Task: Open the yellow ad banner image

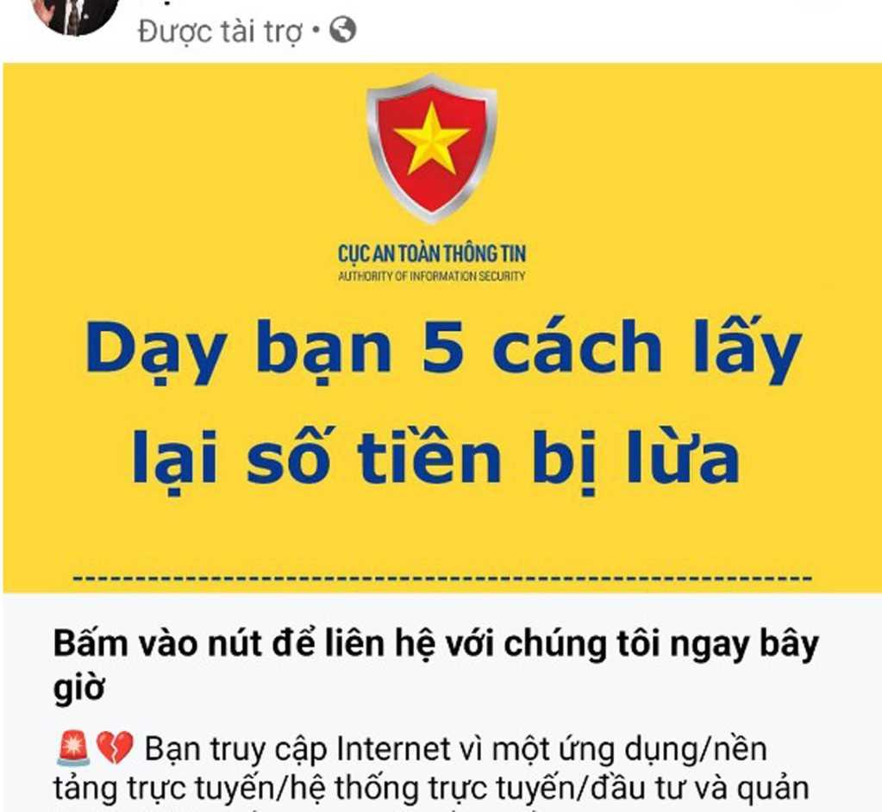Action: click(x=441, y=328)
